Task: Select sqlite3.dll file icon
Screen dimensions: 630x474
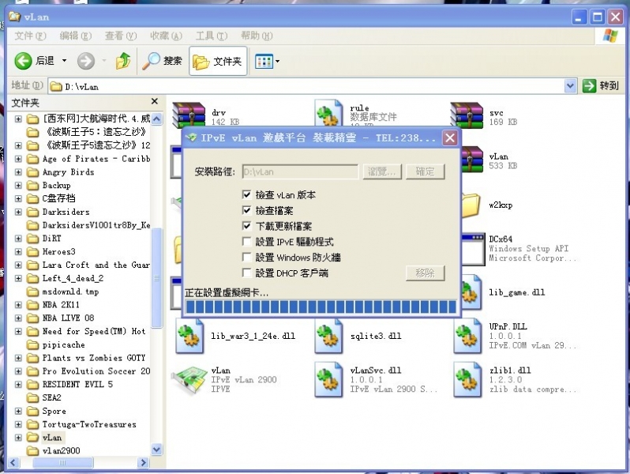Action: (328, 336)
